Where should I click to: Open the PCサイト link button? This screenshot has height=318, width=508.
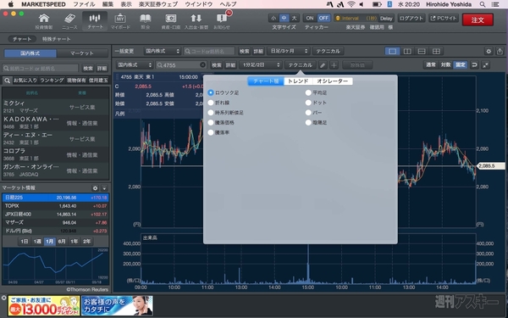pos(444,18)
